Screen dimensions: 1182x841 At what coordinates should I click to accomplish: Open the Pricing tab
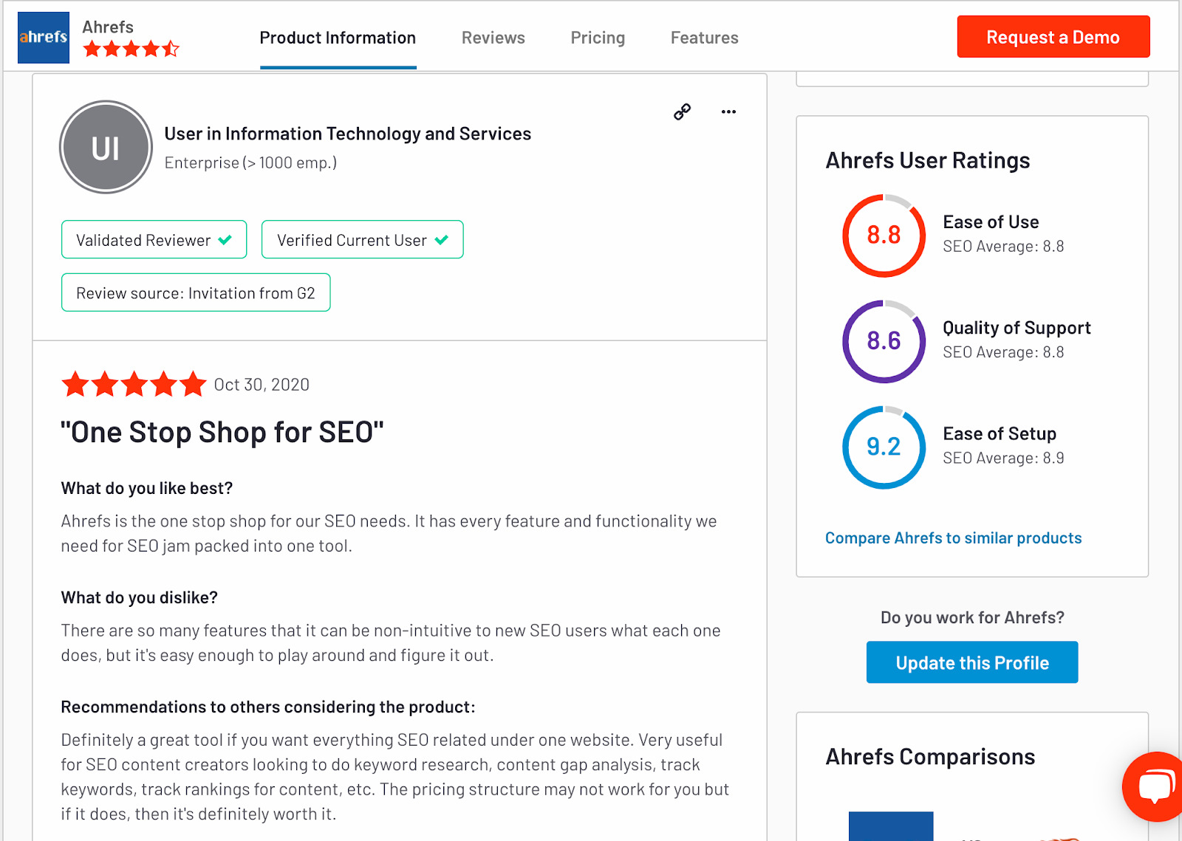pyautogui.click(x=598, y=38)
